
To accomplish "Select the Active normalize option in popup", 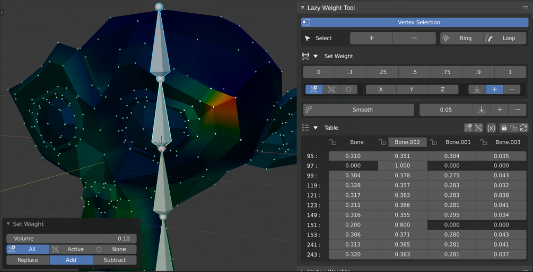I will click(72, 249).
